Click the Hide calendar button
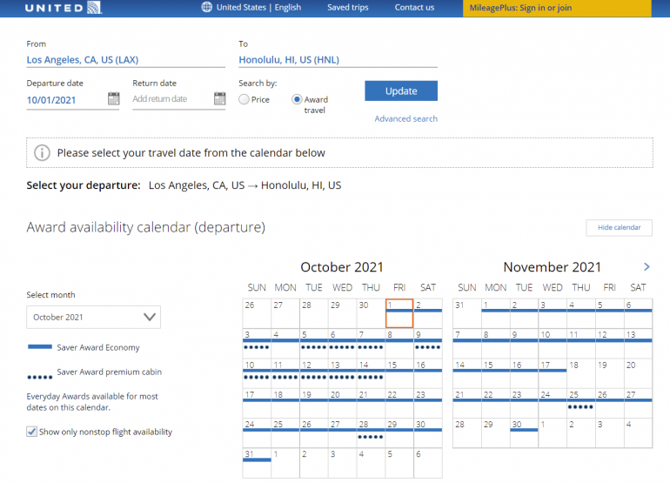The height and width of the screenshot is (483, 670). click(619, 228)
